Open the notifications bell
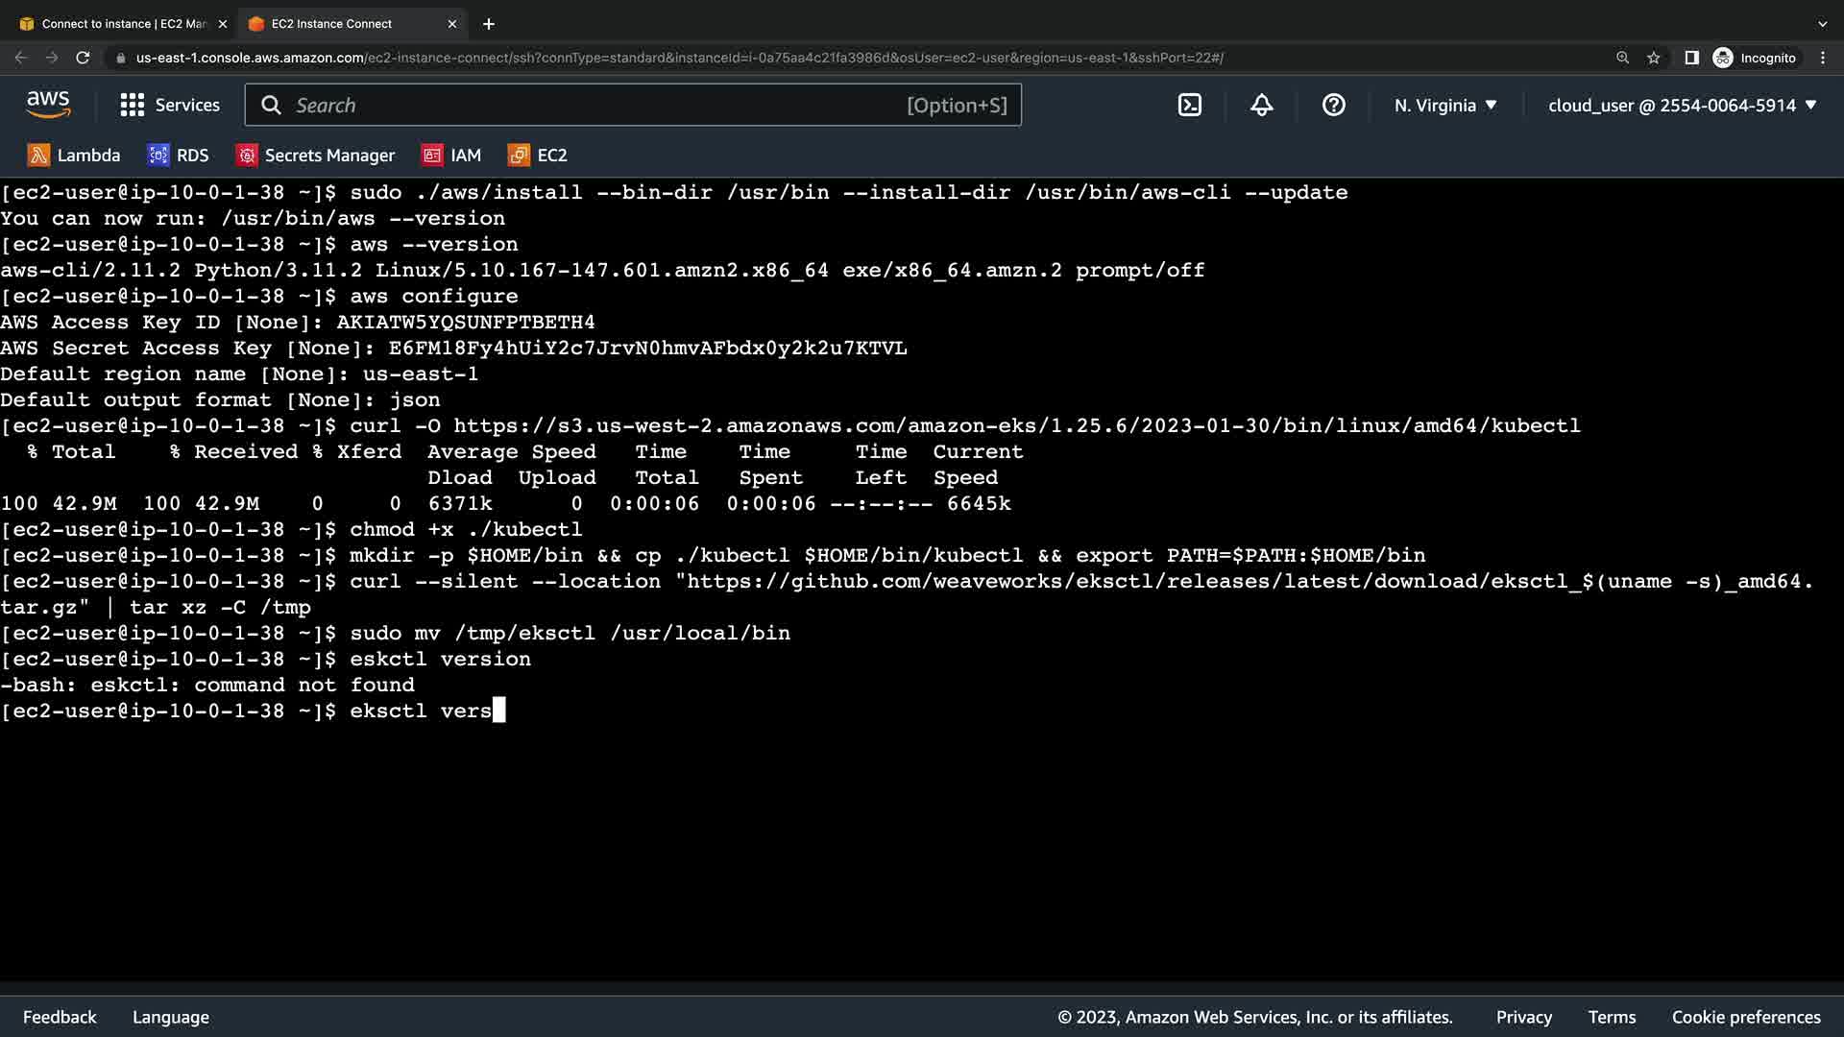The image size is (1844, 1037). 1261,106
